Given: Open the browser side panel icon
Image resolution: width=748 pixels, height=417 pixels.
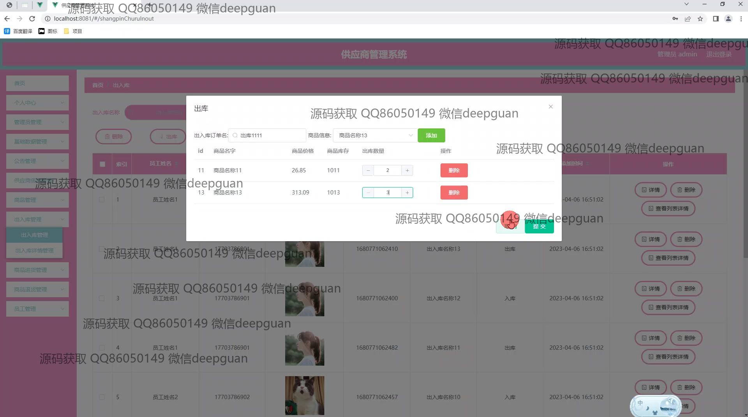Looking at the screenshot, I should click(715, 19).
